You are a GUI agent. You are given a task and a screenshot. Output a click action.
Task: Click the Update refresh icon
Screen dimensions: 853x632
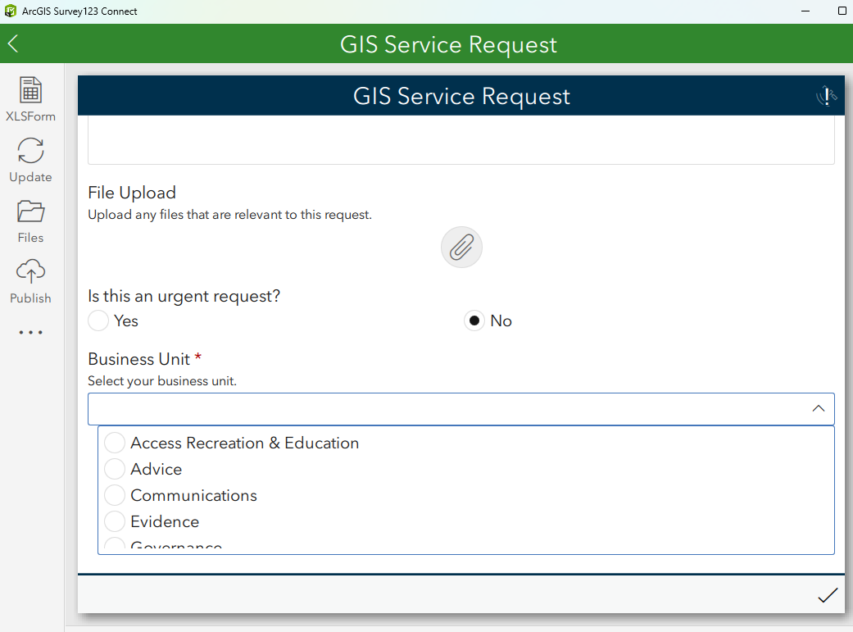point(30,150)
